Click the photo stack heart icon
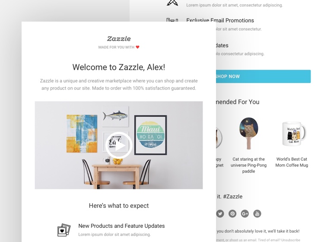Viewport: 324px width, 242px height. 64,230
